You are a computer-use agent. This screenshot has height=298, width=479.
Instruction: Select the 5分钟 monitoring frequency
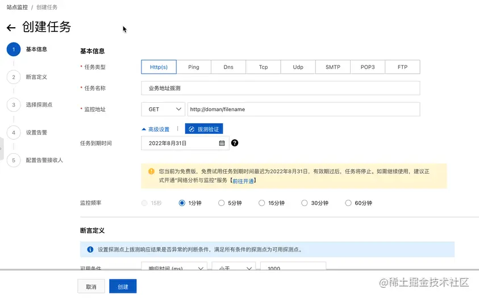pos(221,203)
